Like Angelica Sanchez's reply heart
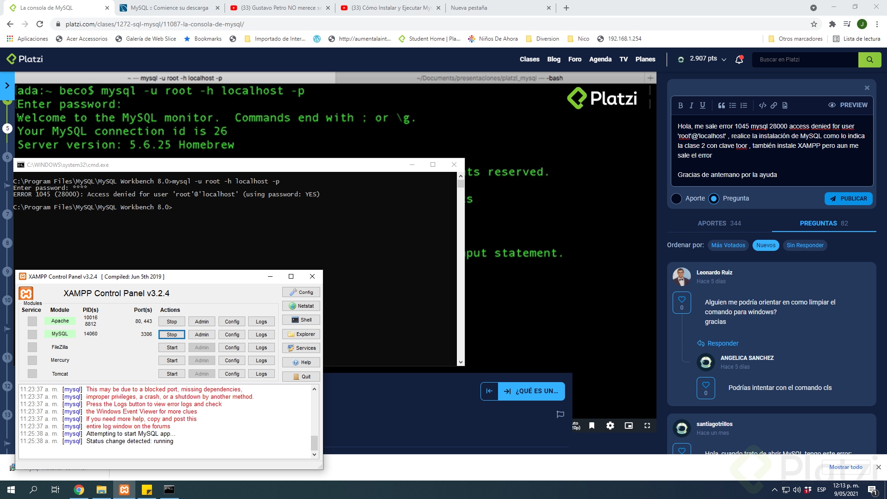Screen dimensions: 887x499 (705, 388)
